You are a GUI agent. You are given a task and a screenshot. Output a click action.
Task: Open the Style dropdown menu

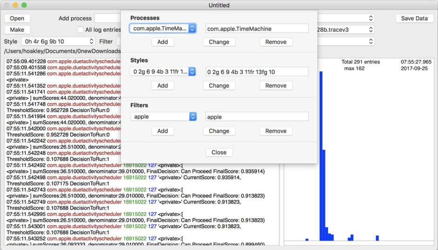51,41
